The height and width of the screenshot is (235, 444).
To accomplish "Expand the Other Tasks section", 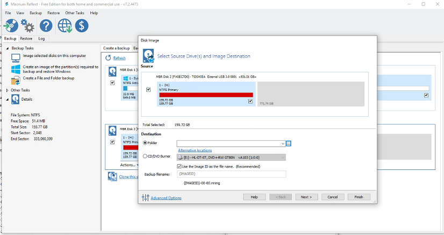I will pyautogui.click(x=8, y=90).
